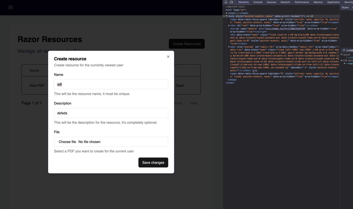Image resolution: width=353 pixels, height=209 pixels.
Task: Select the Styles sub-tab
Action: coord(345,7)
